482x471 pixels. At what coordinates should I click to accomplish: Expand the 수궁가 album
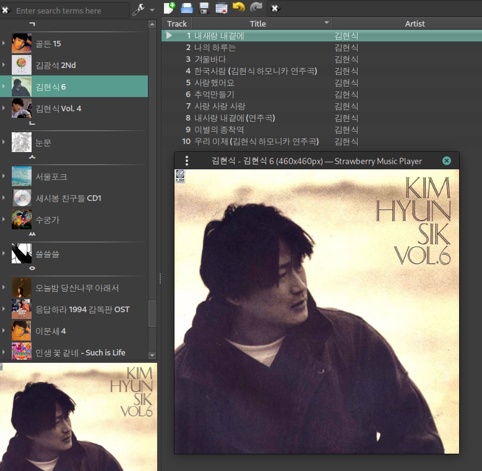tap(4, 219)
